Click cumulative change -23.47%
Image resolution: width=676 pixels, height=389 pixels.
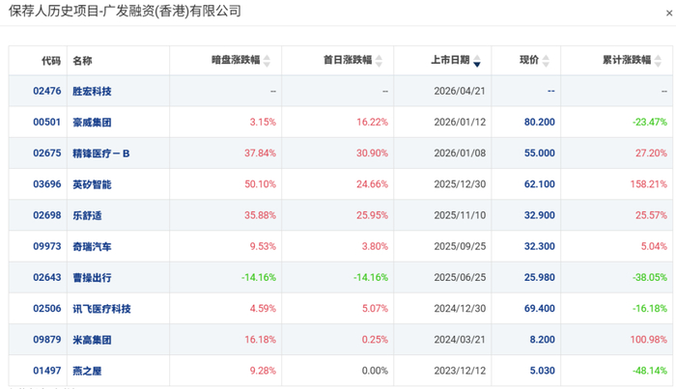click(x=650, y=122)
